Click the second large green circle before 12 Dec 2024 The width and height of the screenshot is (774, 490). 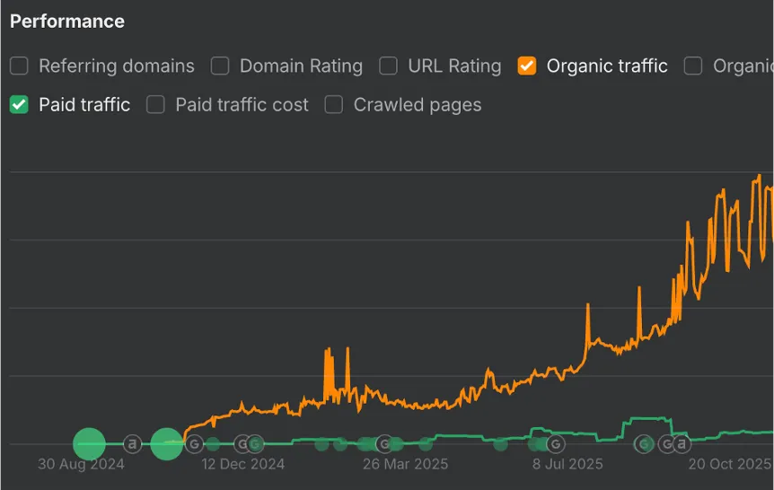(x=167, y=444)
